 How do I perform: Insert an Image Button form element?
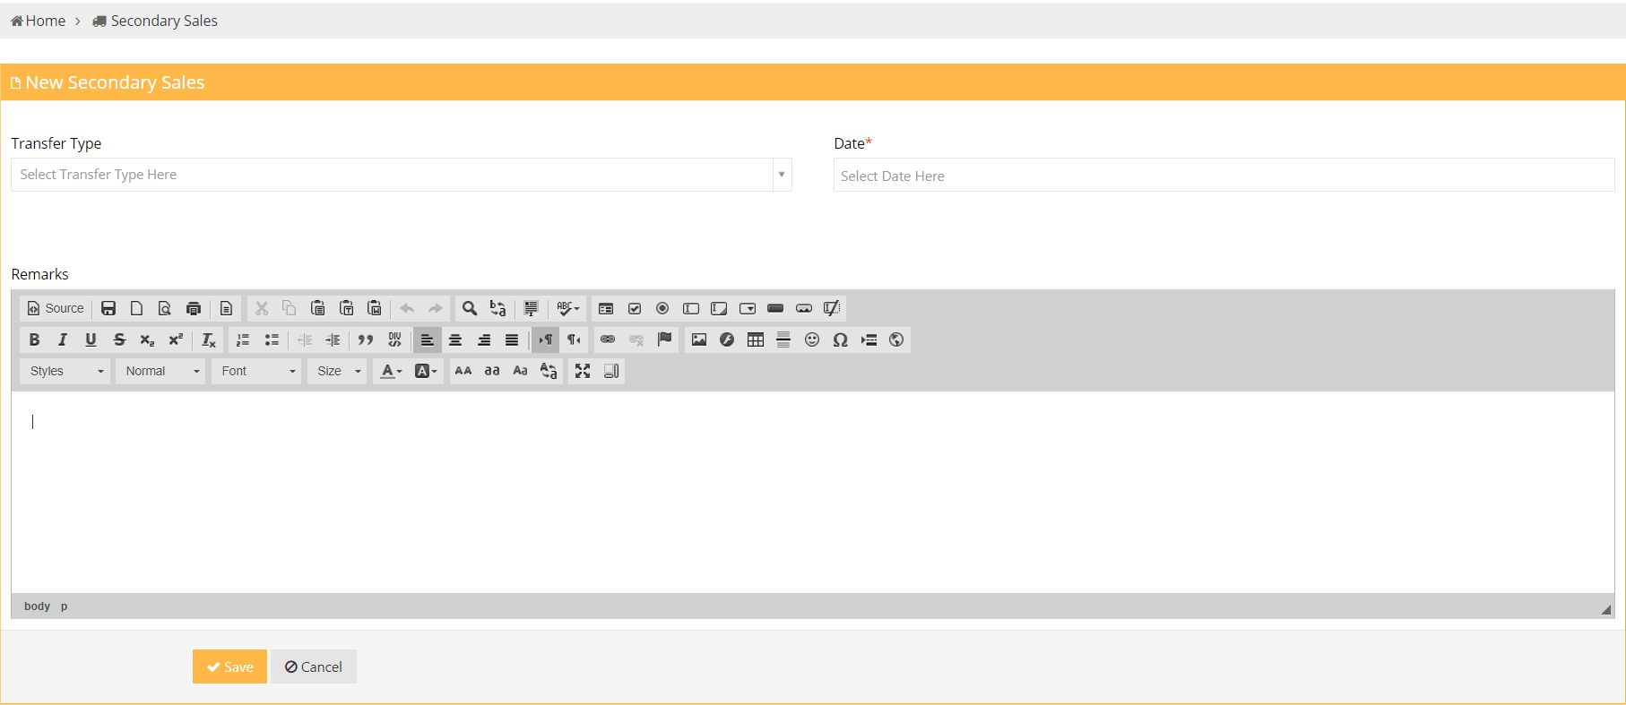point(804,308)
